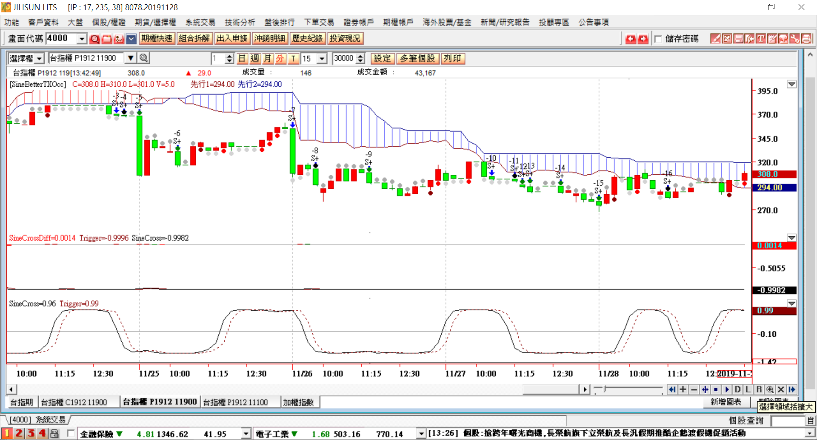Open the 選擇權 product type dropdown
The height and width of the screenshot is (440, 817).
(x=39, y=58)
